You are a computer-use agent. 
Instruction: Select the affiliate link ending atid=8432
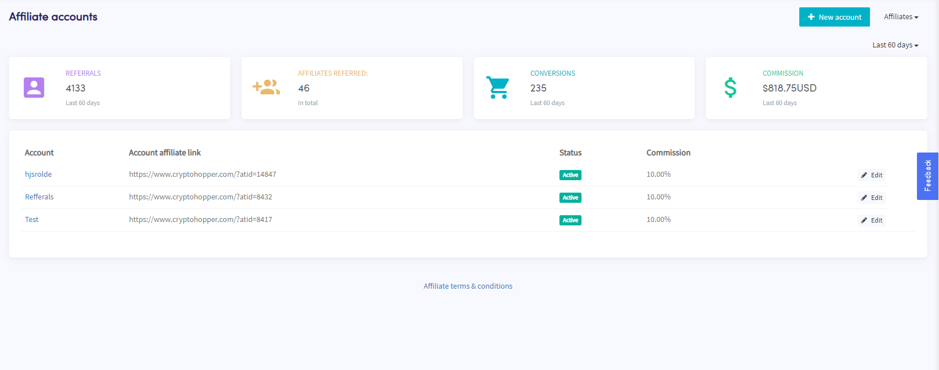pos(201,197)
